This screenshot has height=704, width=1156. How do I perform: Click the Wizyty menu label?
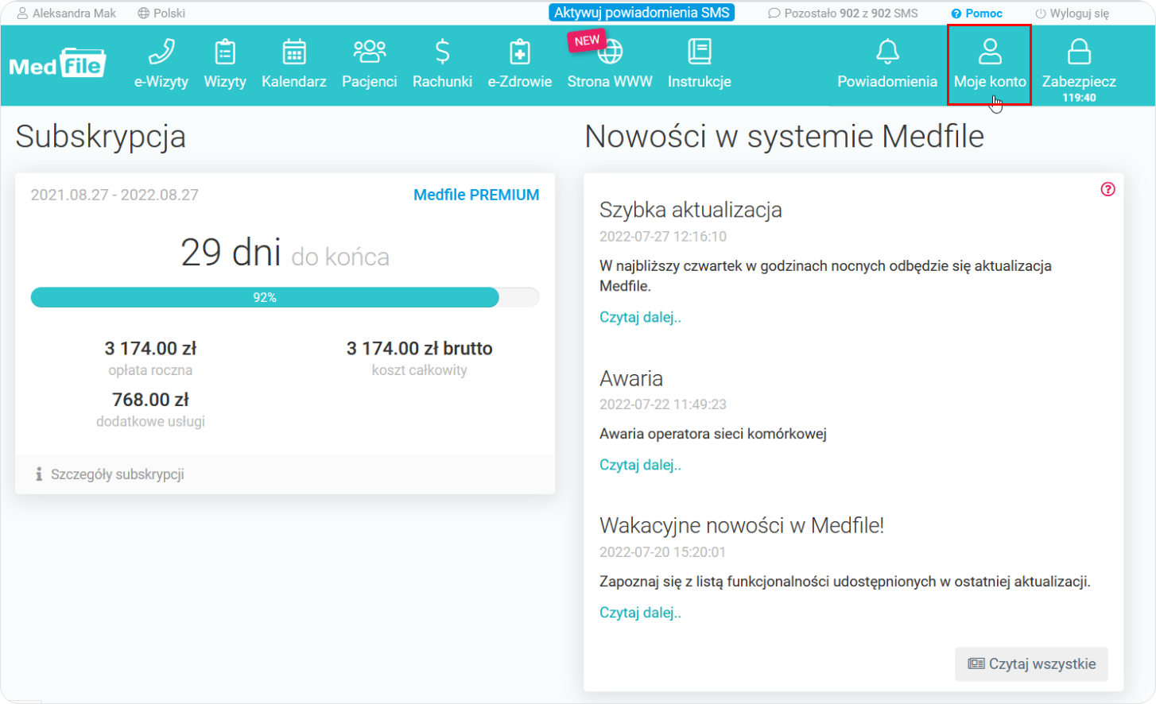pyautogui.click(x=225, y=82)
